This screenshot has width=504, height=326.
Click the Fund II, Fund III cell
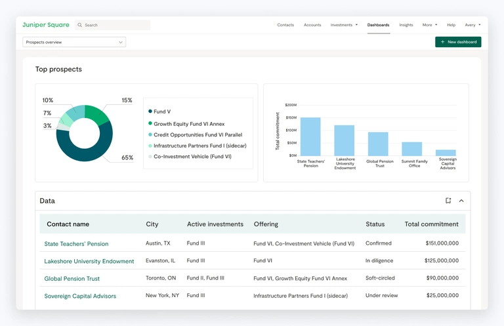click(x=205, y=278)
